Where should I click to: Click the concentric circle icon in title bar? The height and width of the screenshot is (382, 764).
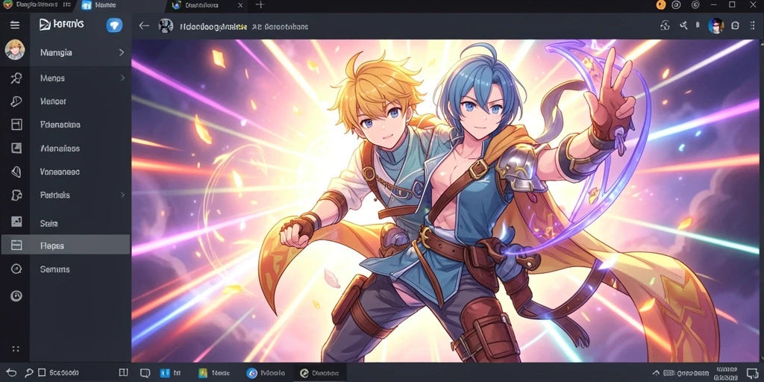tap(676, 5)
